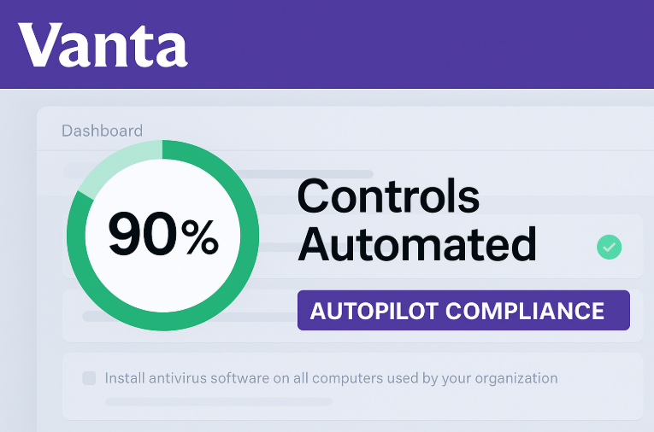Click the AUTOPILOT COMPLIANCE badge
Viewport: 654px width, 432px height.
463,310
